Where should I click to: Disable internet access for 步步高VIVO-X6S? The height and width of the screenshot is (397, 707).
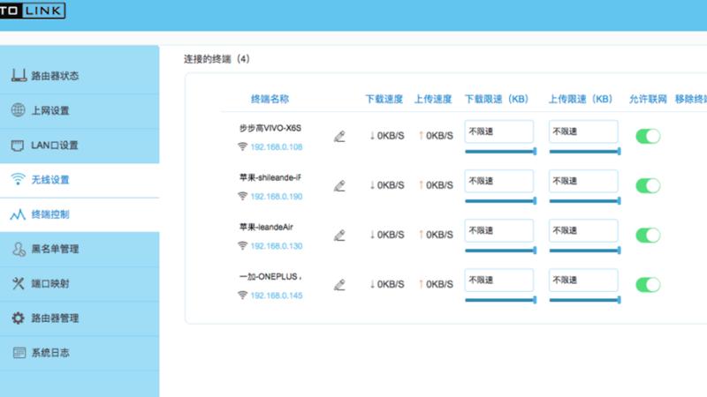click(x=648, y=136)
